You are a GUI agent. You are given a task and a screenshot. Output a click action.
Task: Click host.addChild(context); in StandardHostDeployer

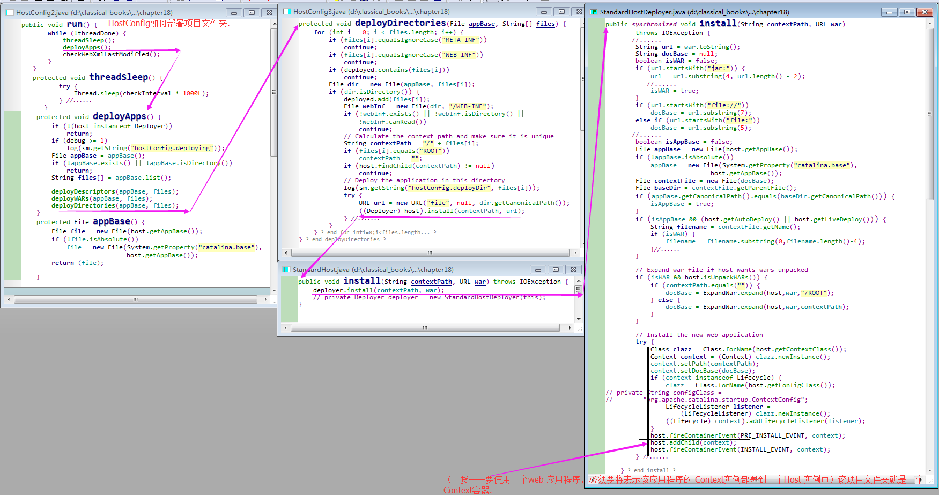pyautogui.click(x=693, y=442)
